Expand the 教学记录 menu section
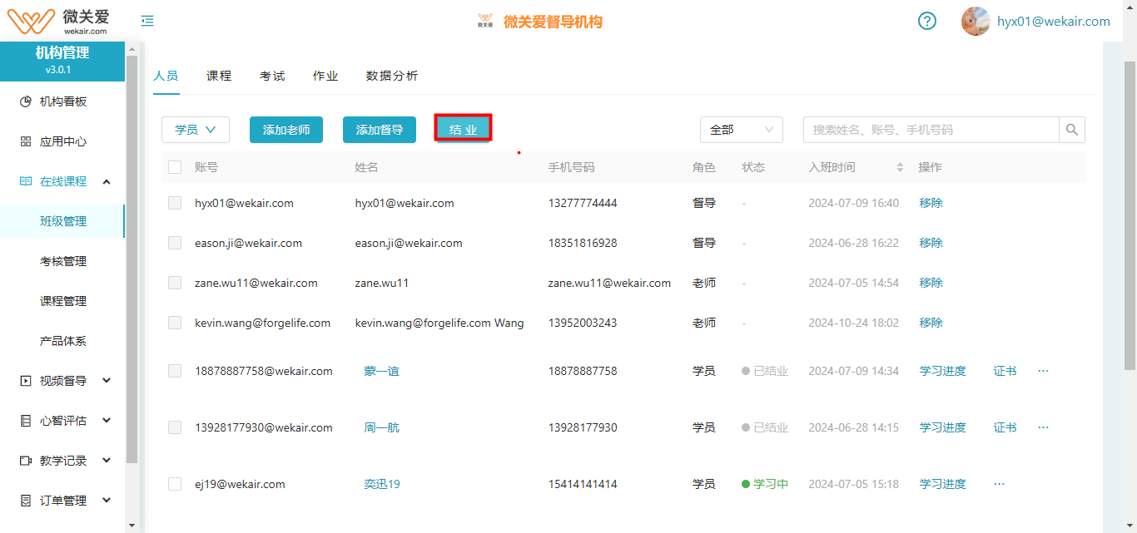1137x533 pixels. click(x=107, y=461)
